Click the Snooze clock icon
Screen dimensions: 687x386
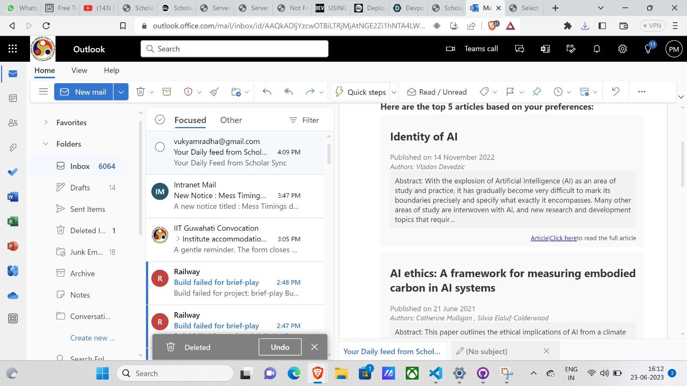(x=558, y=92)
